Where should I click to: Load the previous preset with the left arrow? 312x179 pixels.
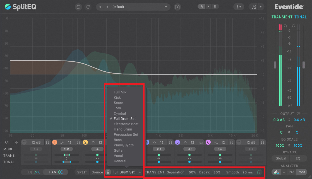(100, 7)
